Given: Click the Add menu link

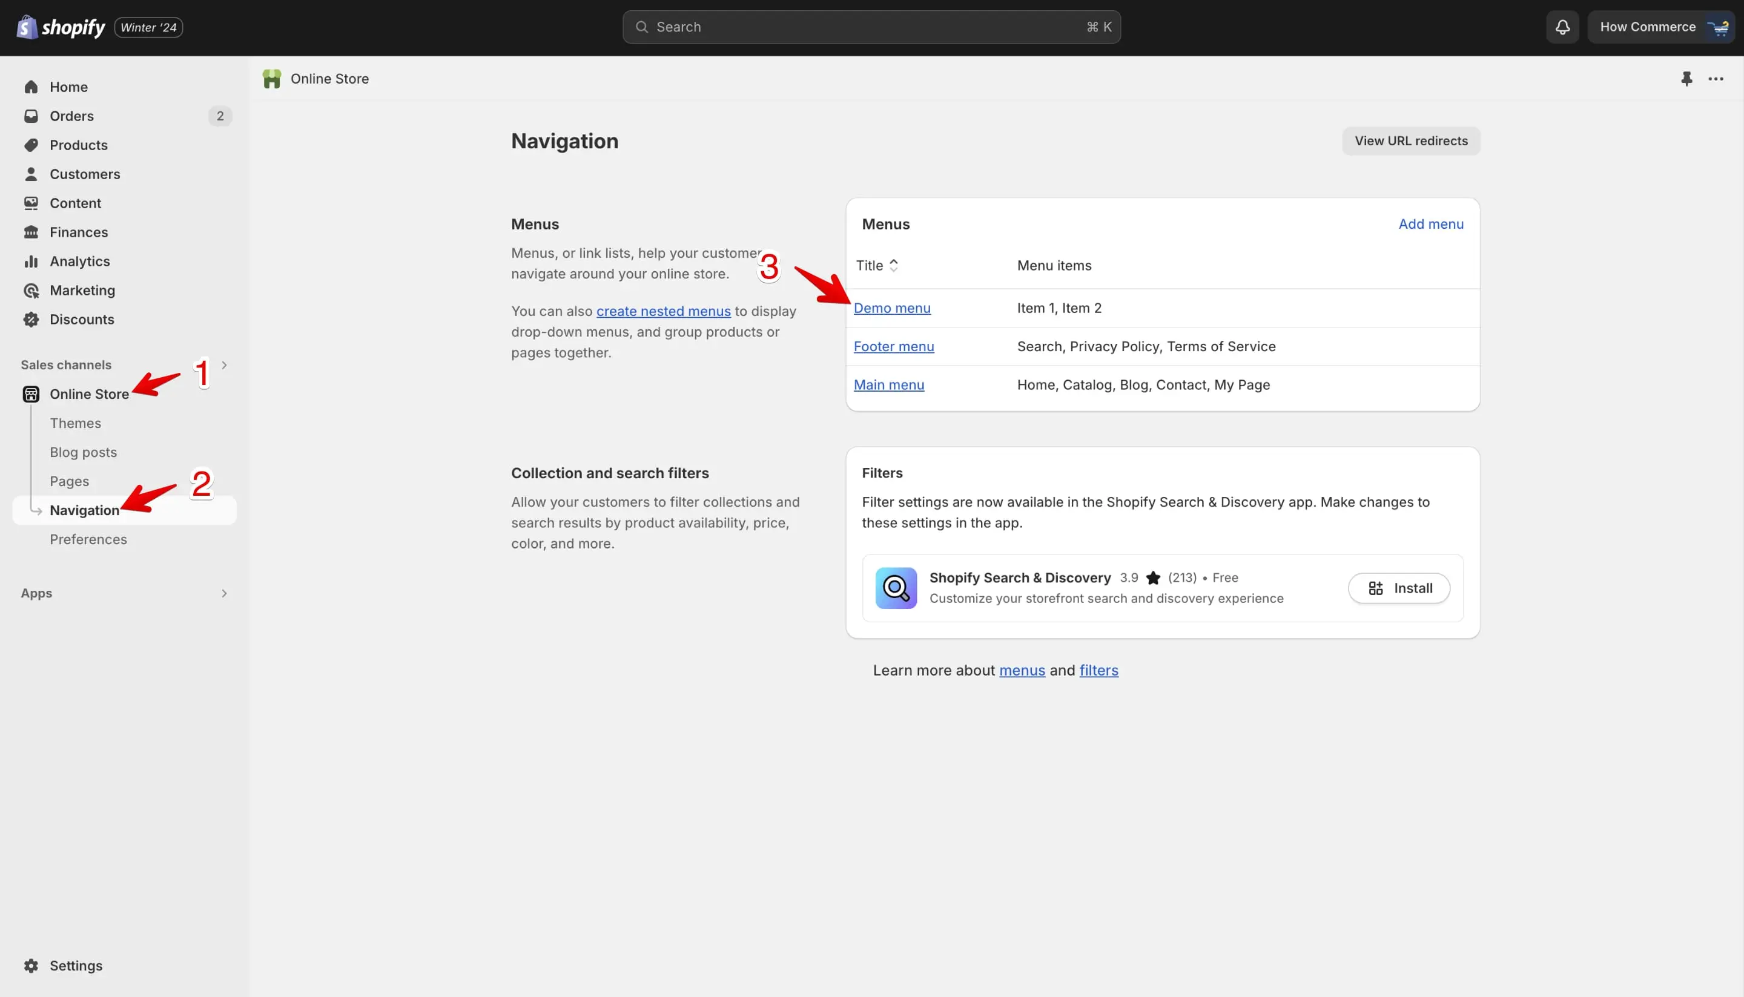Looking at the screenshot, I should coord(1430,224).
